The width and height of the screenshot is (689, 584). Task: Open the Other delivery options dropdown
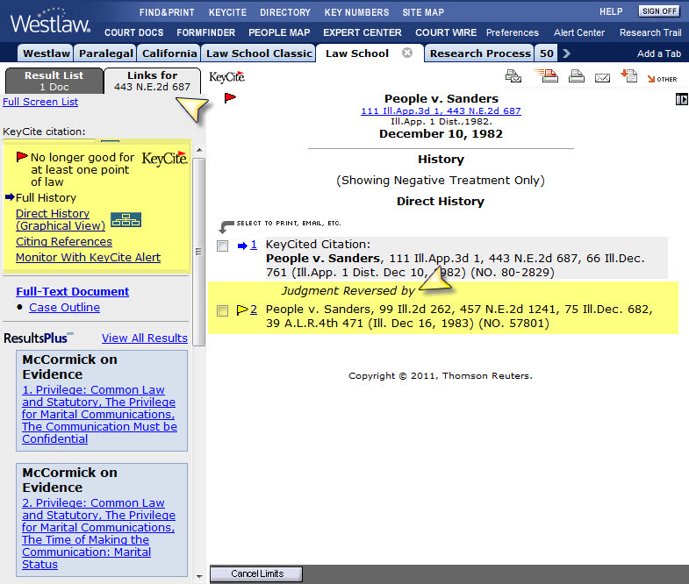coord(661,78)
